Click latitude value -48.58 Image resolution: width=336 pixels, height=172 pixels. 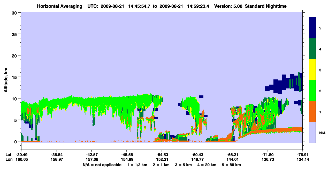point(126,155)
